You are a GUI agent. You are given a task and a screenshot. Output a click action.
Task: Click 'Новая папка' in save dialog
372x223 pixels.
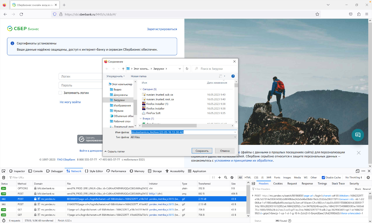tap(139, 76)
